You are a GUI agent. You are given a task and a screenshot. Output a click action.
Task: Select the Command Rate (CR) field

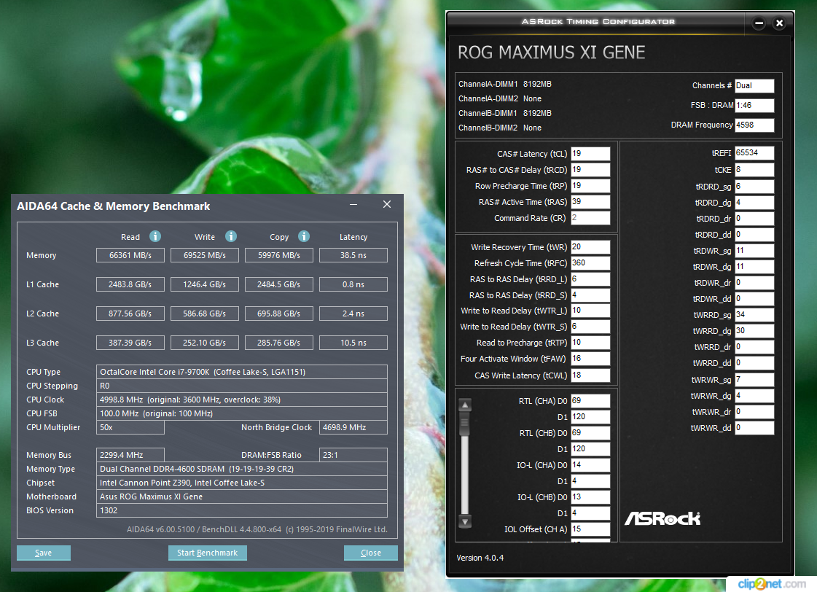click(590, 218)
